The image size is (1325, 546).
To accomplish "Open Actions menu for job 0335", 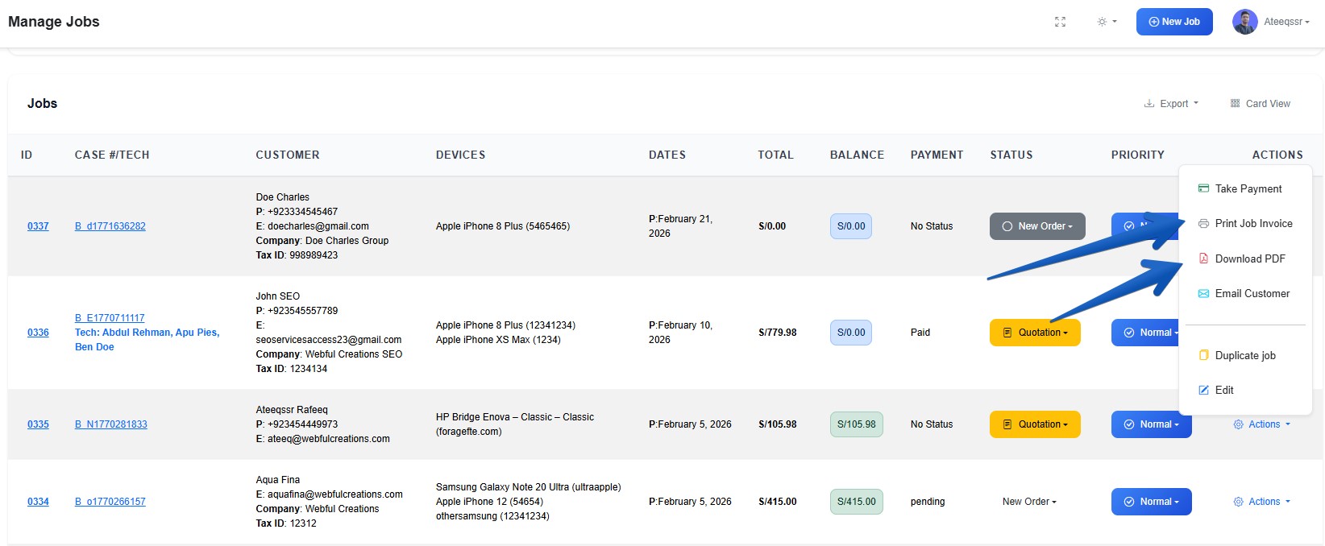I will pyautogui.click(x=1262, y=424).
